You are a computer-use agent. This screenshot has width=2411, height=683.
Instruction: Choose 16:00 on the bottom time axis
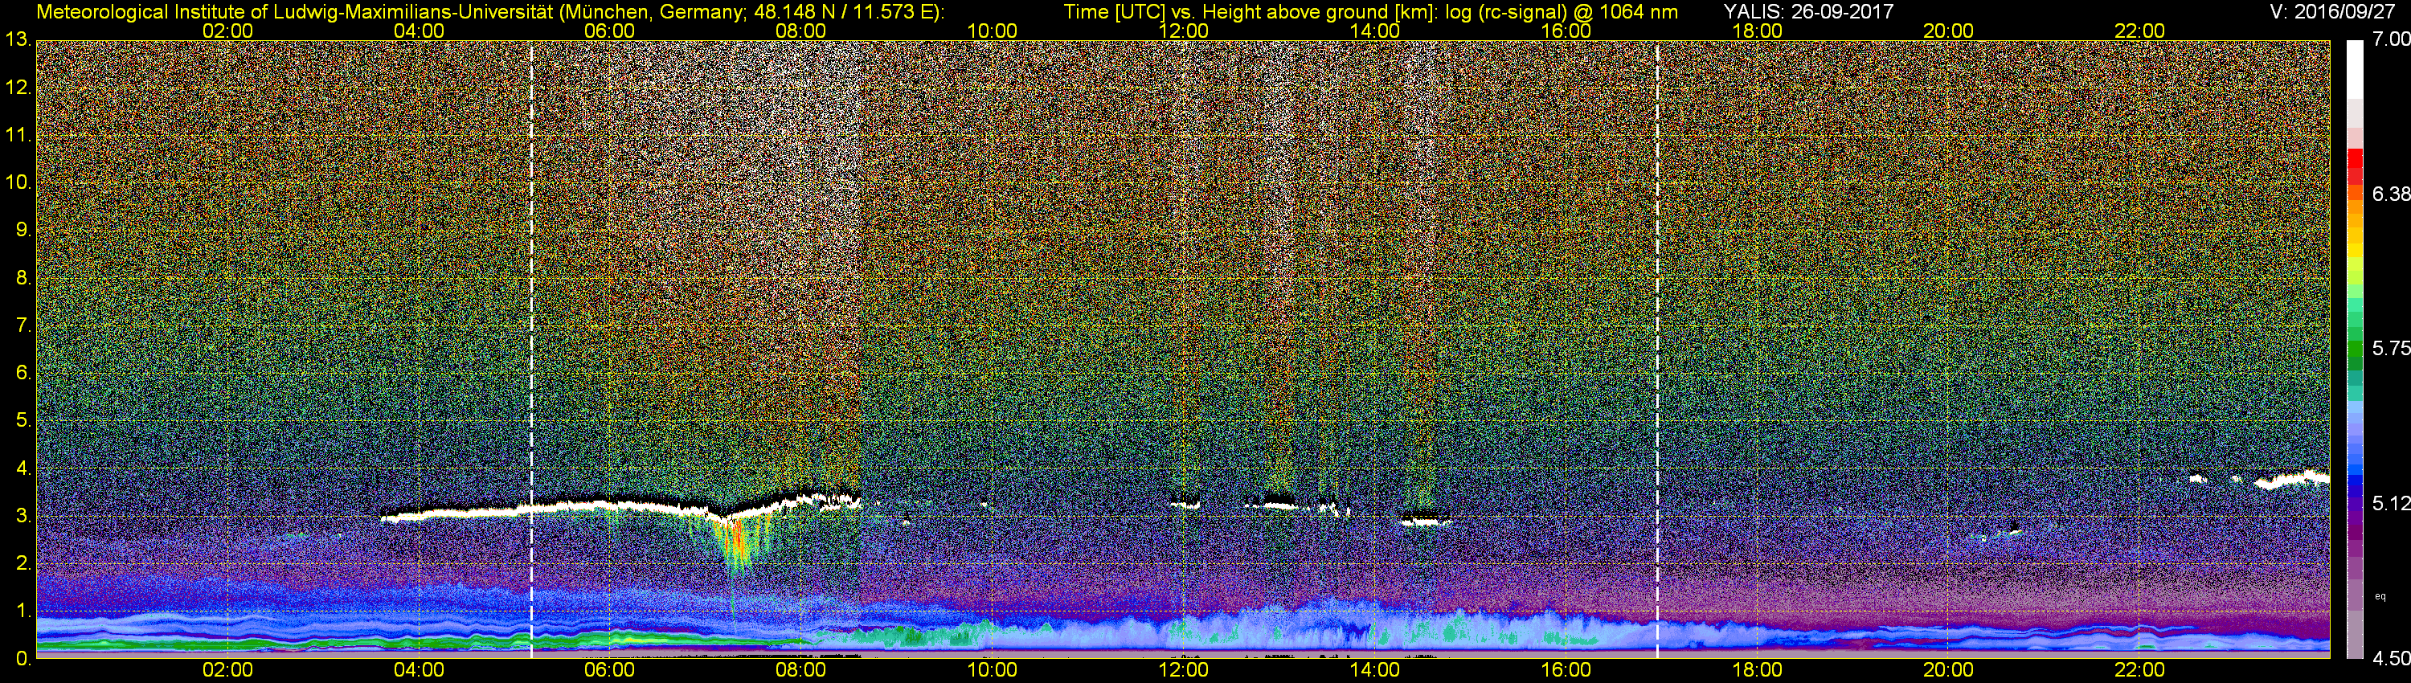(x=1566, y=671)
